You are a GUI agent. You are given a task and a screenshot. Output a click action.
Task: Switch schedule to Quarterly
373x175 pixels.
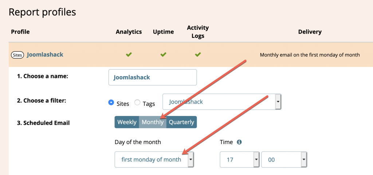181,122
